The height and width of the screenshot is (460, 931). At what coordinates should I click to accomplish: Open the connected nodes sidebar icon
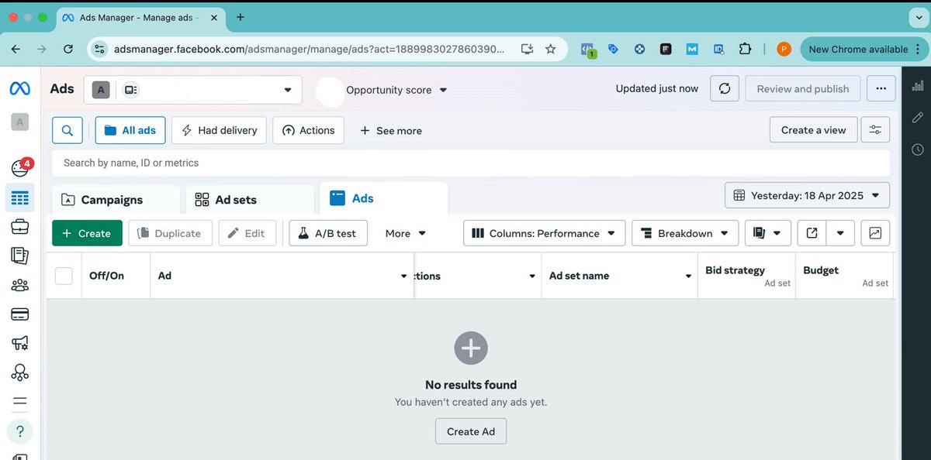[x=20, y=372]
